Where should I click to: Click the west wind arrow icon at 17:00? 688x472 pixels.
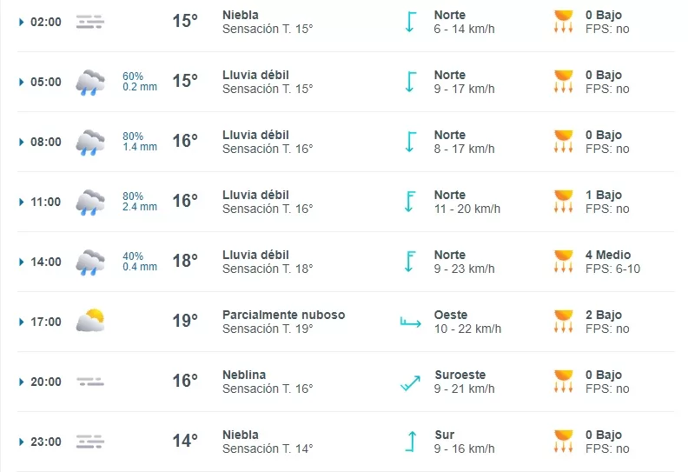[410, 322]
